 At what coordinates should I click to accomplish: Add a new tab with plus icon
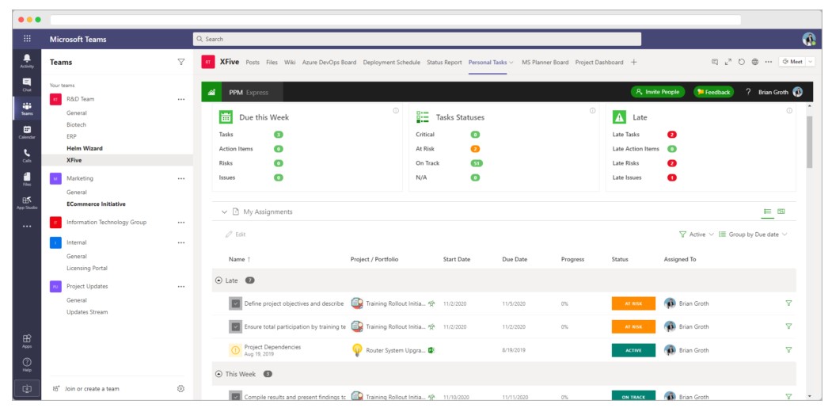tap(633, 62)
